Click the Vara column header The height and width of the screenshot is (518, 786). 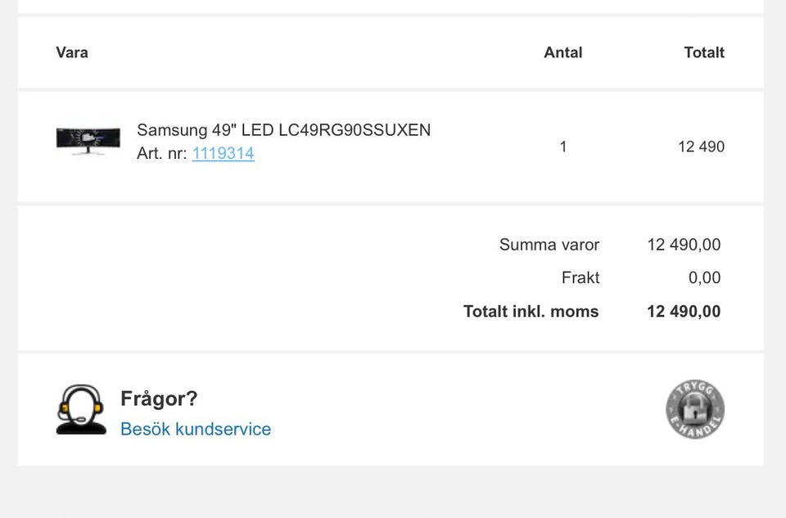(x=72, y=52)
